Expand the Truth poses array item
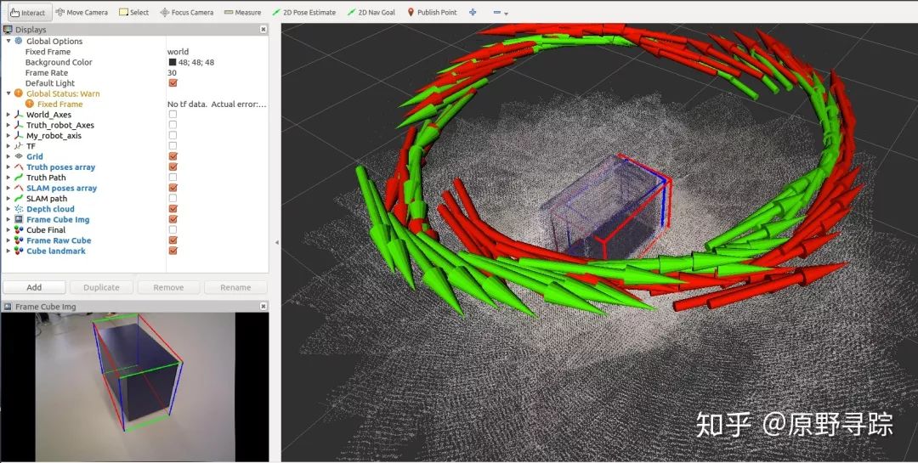Screen dimensions: 918x463 click(x=8, y=167)
